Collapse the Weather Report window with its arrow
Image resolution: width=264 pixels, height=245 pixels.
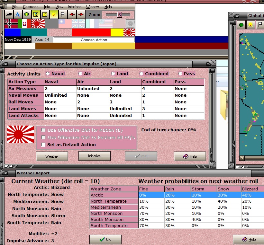point(5,173)
